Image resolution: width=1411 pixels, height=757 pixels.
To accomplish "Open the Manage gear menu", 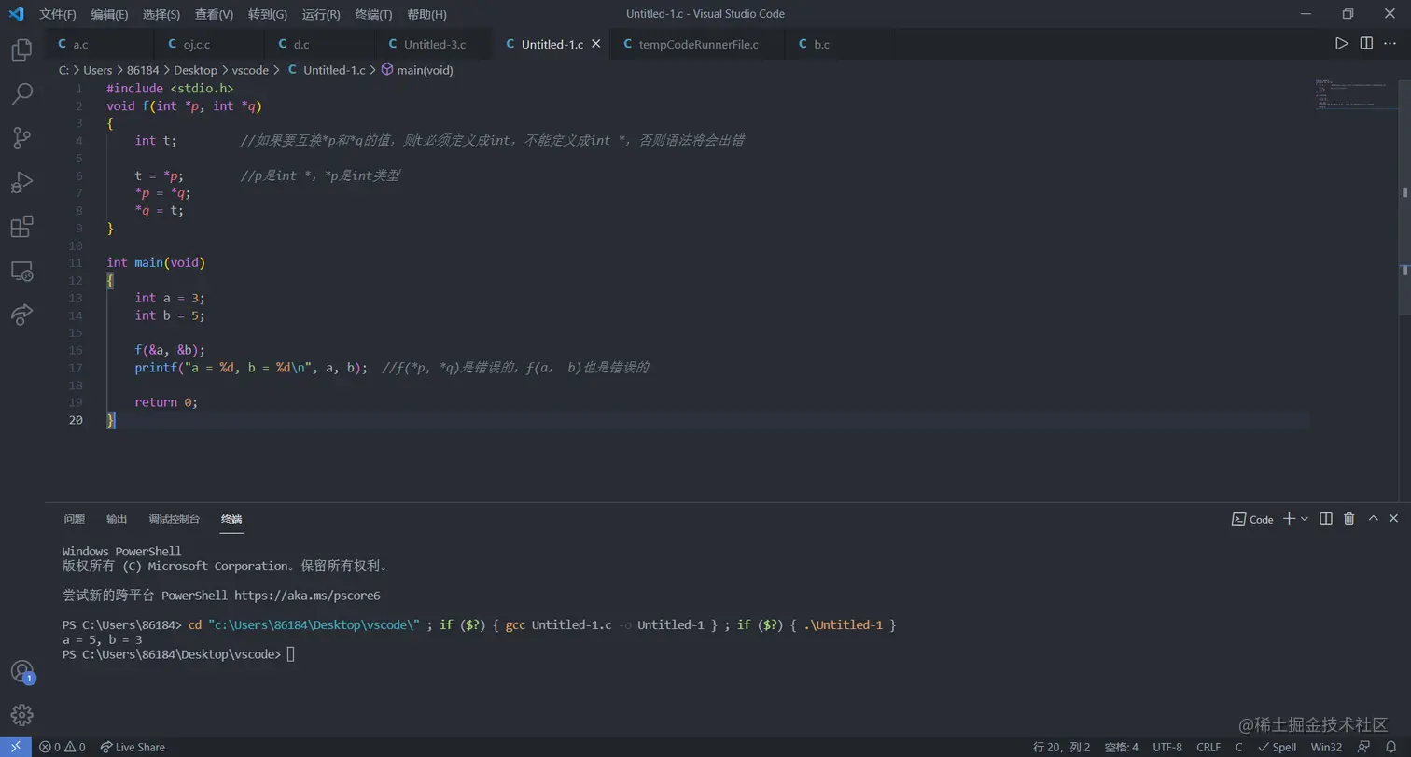I will 21,715.
